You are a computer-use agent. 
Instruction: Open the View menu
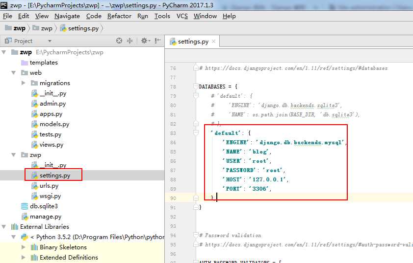pos(42,16)
